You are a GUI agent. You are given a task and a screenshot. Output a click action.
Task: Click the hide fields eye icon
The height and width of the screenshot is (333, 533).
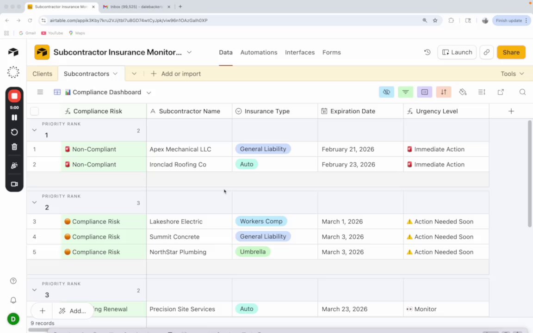tap(386, 92)
